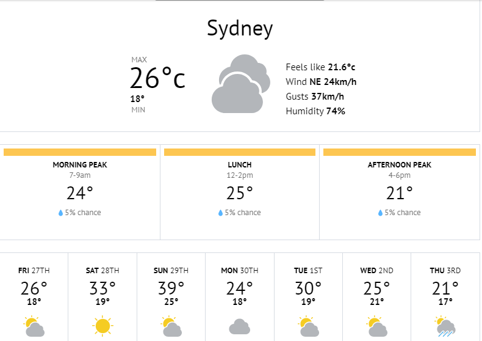The image size is (482, 341).
Task: Click Friday 27th partly cloudy icon
Action: coord(34,326)
